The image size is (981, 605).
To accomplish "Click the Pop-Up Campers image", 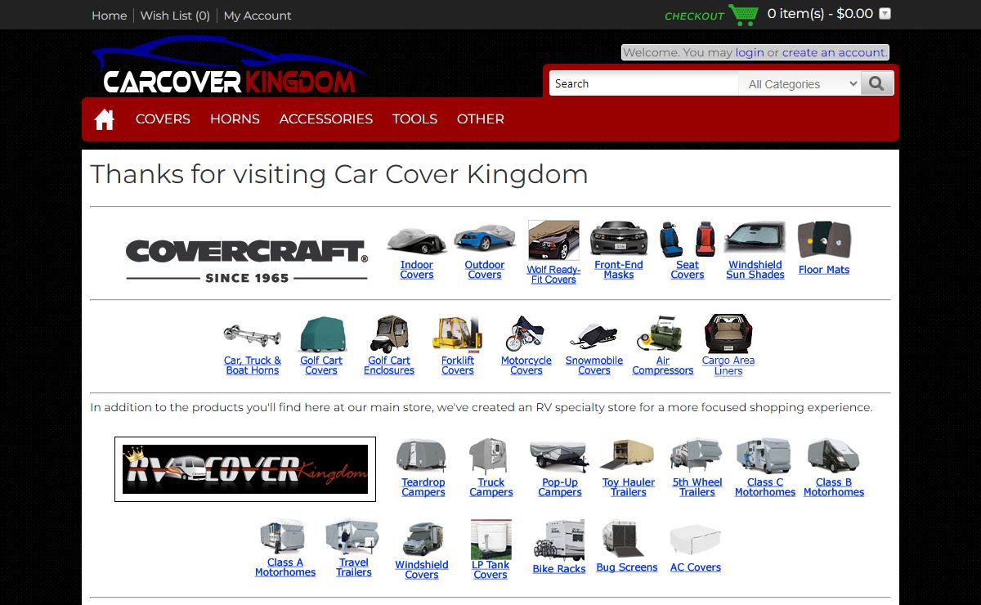I will pos(559,456).
